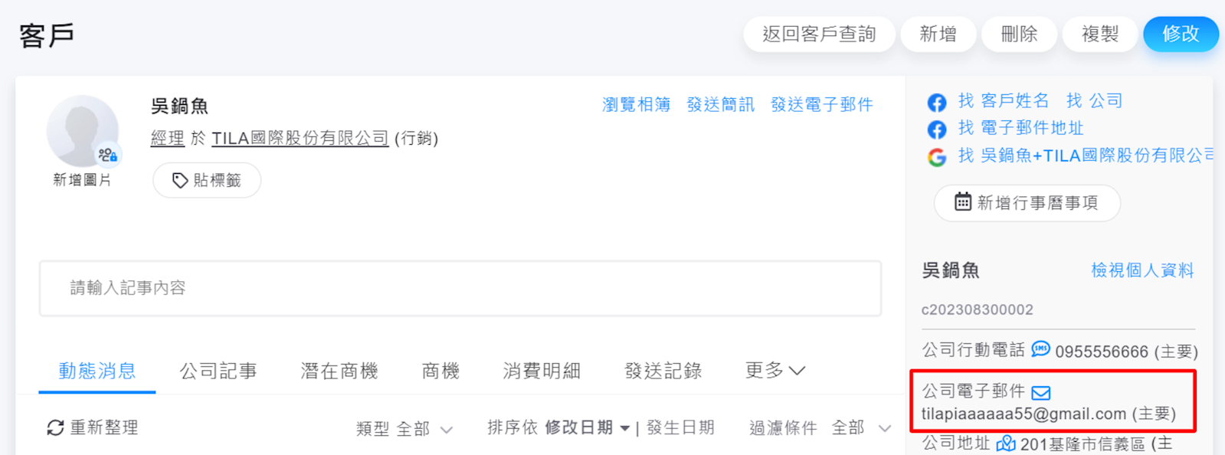
Task: Open the map icon beside 公司地址
Action: [x=1006, y=443]
